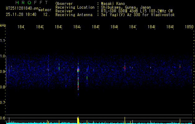The width and height of the screenshot is (195, 124).
Task: Select the file name UT2511281840.pn
Action: click(22, 8)
